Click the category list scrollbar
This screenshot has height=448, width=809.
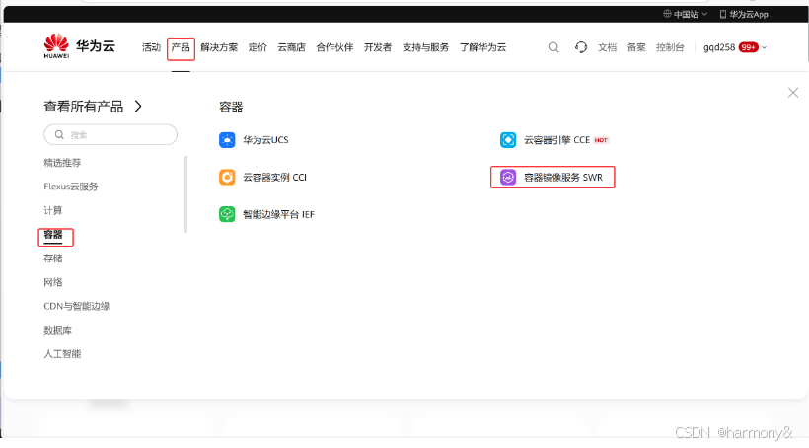click(185, 194)
